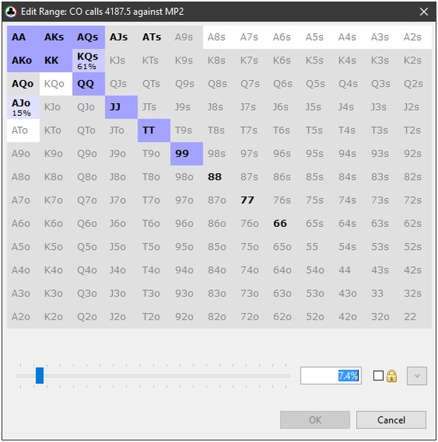Click the A9s hand cell

click(x=186, y=37)
